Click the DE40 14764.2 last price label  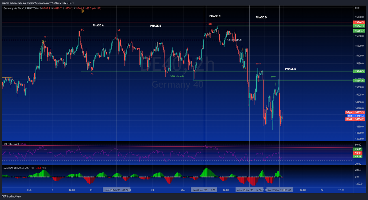coord(355,119)
